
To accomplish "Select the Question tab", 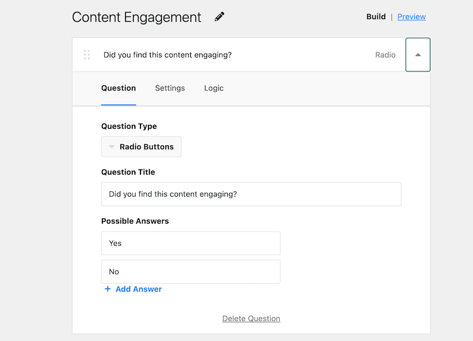I will 118,88.
